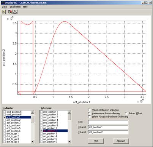Check the Autom. Offset option
The height and width of the screenshot is (147, 153).
126,113
